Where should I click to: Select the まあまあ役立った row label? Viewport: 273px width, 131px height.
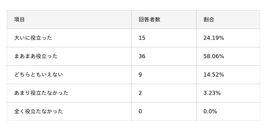(36, 56)
